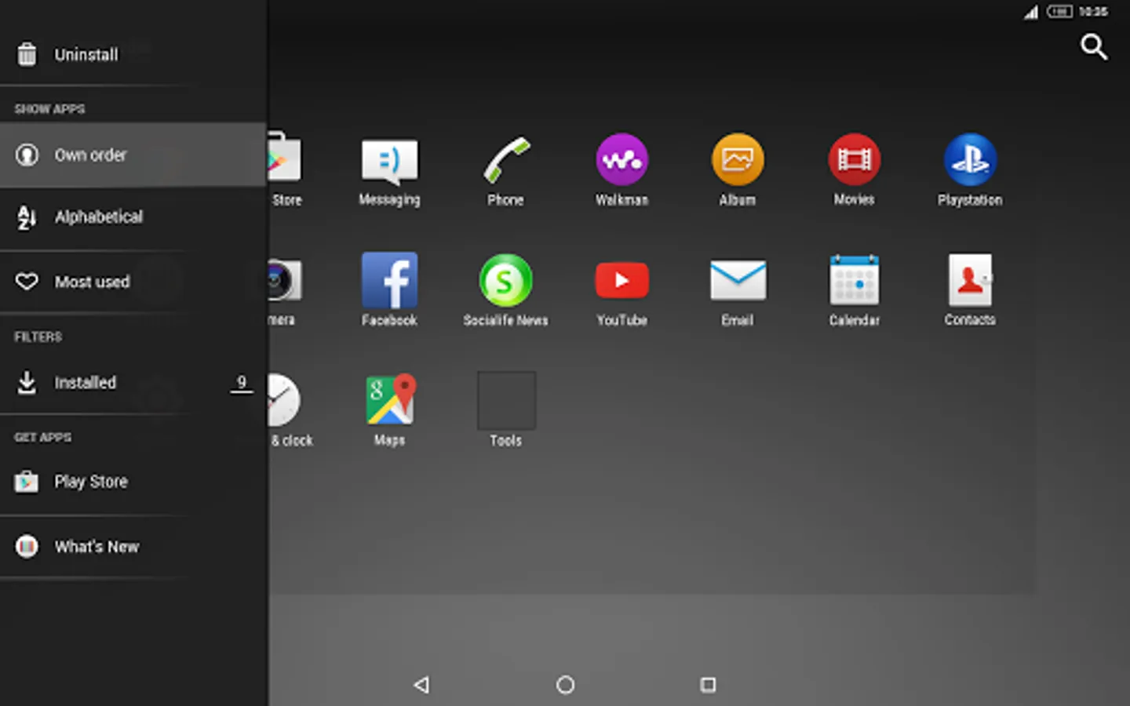Launch Facebook

(389, 290)
